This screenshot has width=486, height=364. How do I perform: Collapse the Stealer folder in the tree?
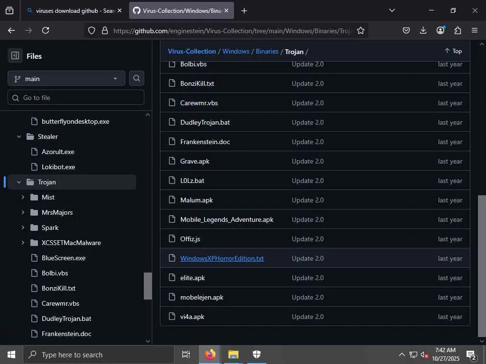(x=19, y=136)
